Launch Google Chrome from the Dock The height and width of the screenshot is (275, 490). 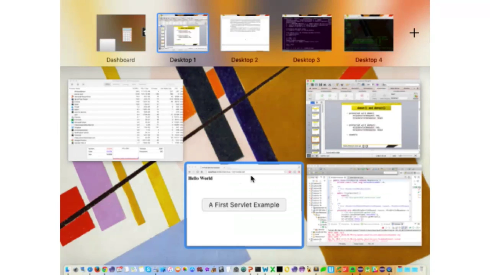[105, 270]
